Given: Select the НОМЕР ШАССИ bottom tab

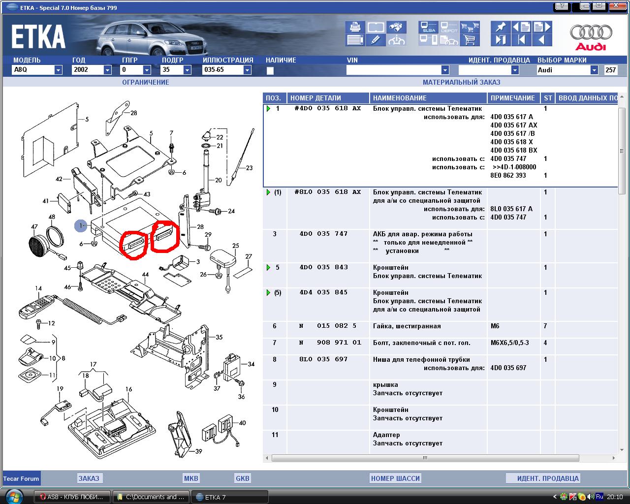Looking at the screenshot, I should tap(395, 478).
